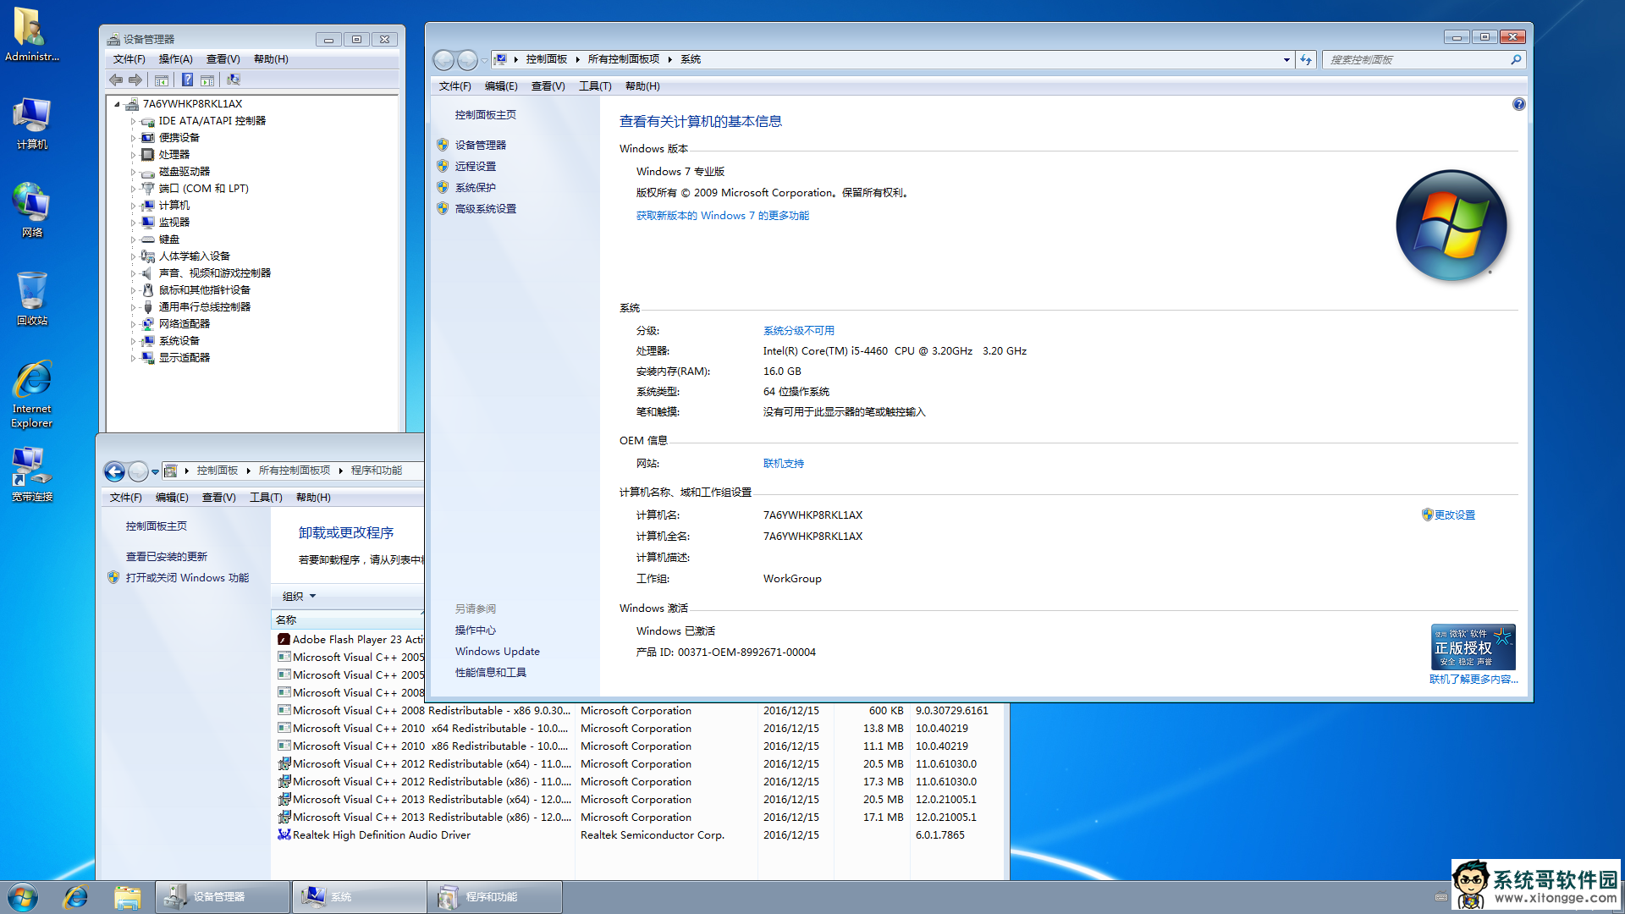The height and width of the screenshot is (914, 1625).
Task: Click the back button in Programs and Features window
Action: point(114,471)
